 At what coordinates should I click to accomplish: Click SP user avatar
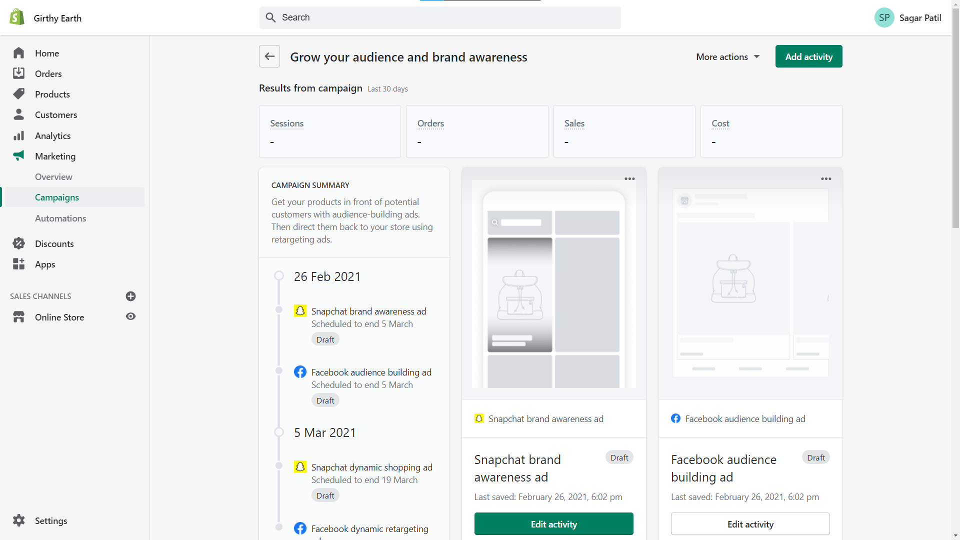tap(884, 17)
